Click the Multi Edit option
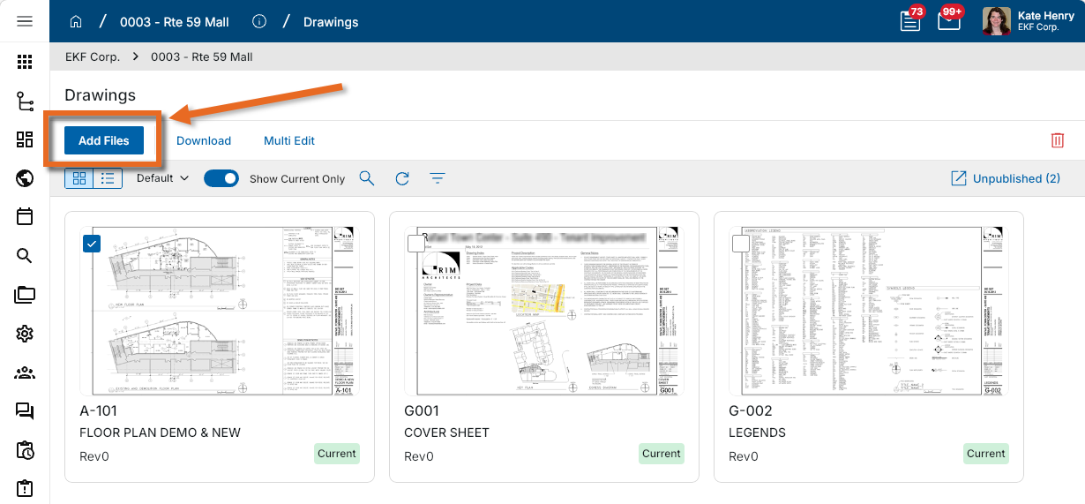This screenshot has width=1085, height=504. [289, 140]
